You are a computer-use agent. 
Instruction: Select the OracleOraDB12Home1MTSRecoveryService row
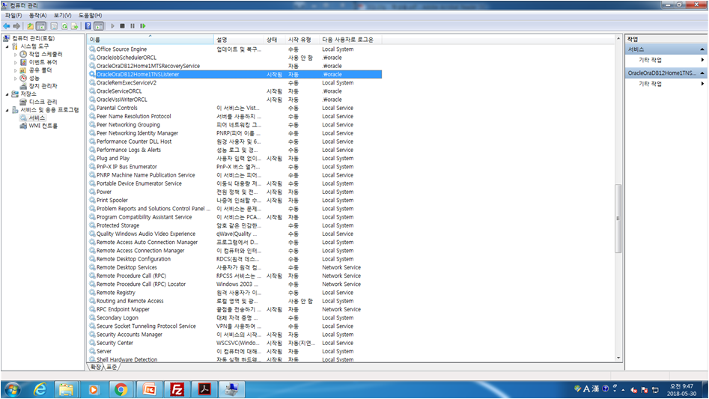click(x=235, y=66)
